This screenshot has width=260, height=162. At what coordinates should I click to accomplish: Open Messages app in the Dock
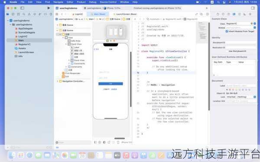[38, 155]
